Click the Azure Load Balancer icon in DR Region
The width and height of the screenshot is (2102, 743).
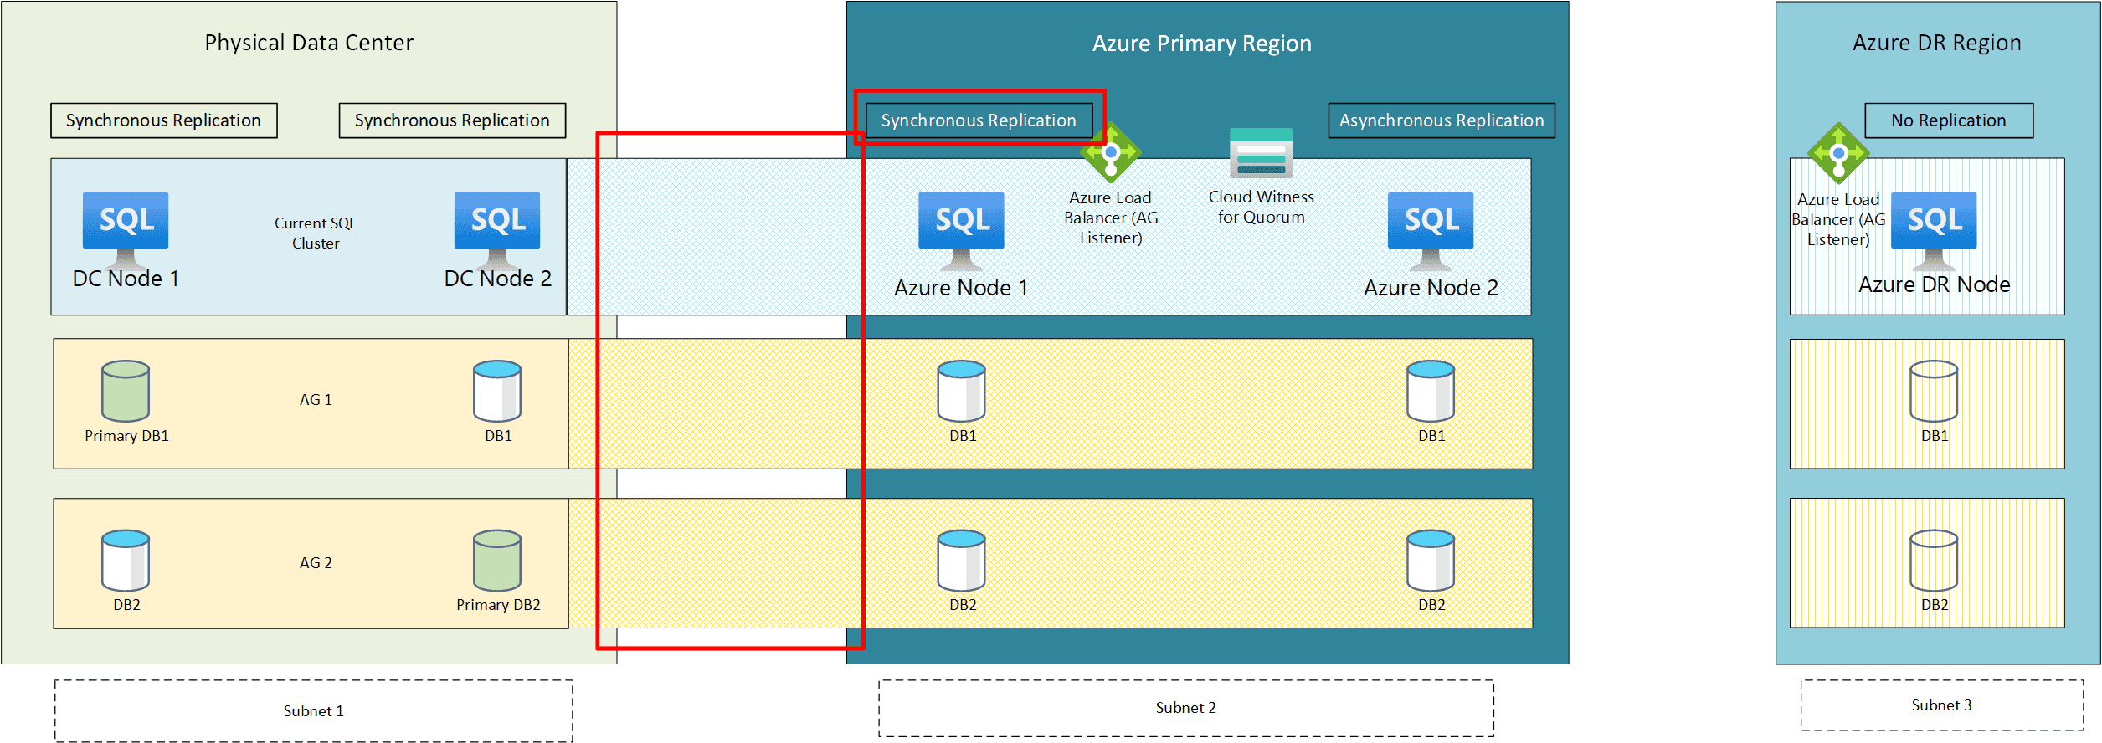[x=1838, y=154]
